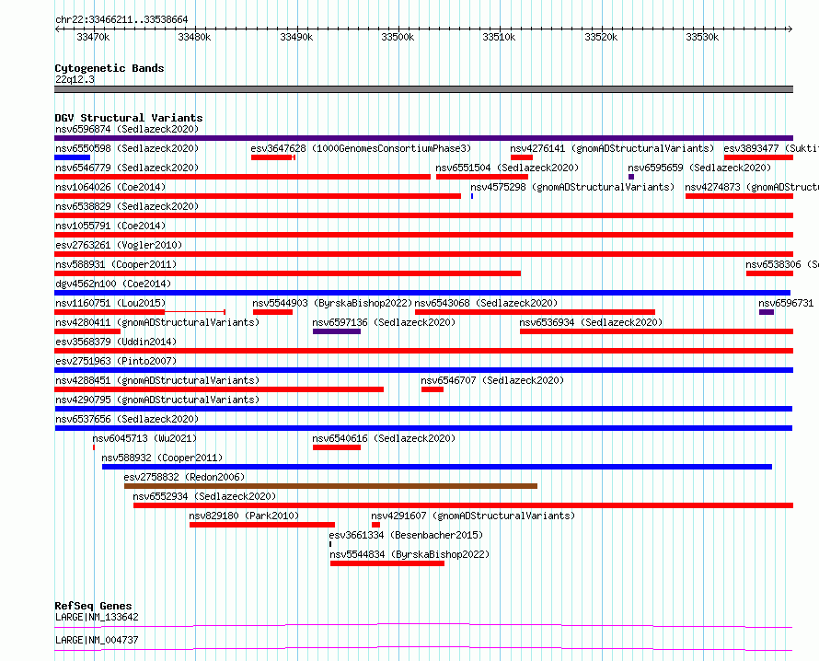The height and width of the screenshot is (661, 819).
Task: Open nsv4291607 (gnomADStructuralVariants) label
Action: [473, 516]
